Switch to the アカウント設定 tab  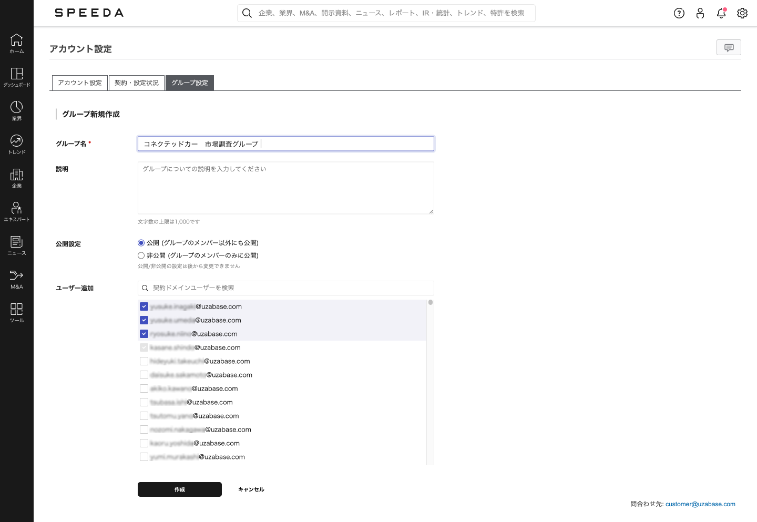(x=80, y=83)
